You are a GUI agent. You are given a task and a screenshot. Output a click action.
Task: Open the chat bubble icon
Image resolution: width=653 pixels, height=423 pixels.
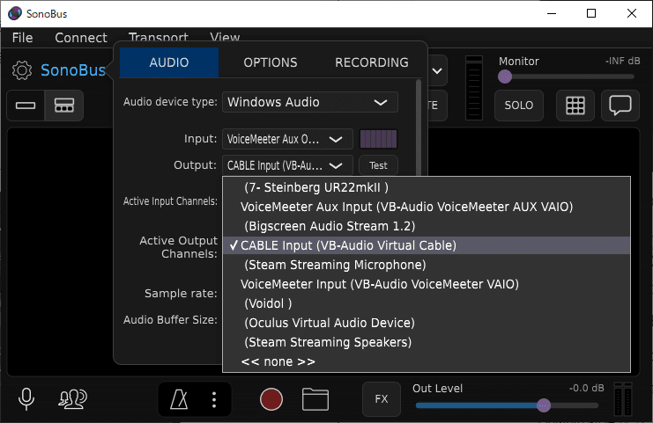click(x=620, y=106)
